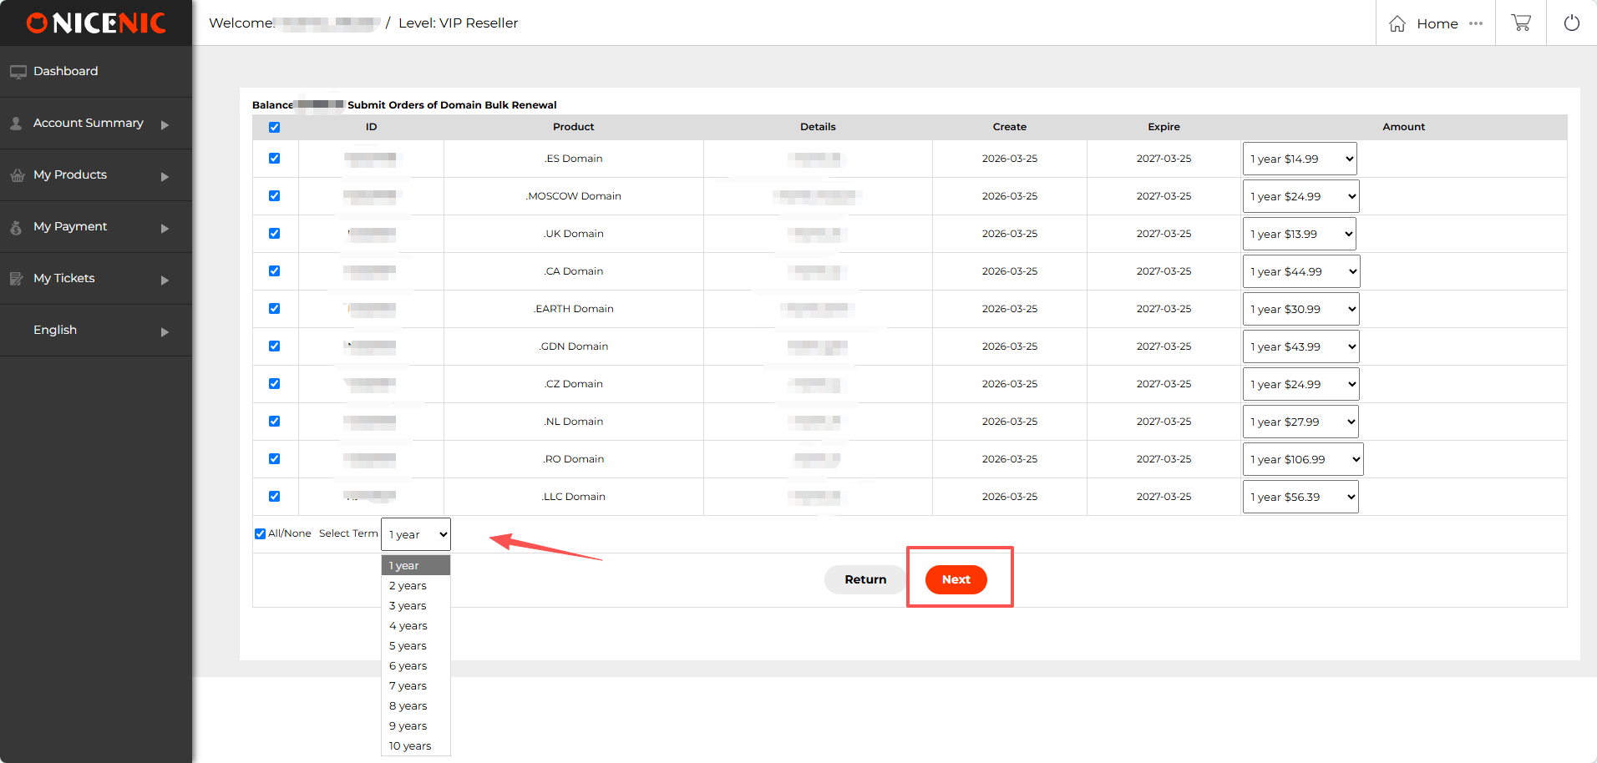Select the 8 years term option
This screenshot has width=1597, height=763.
(x=416, y=706)
